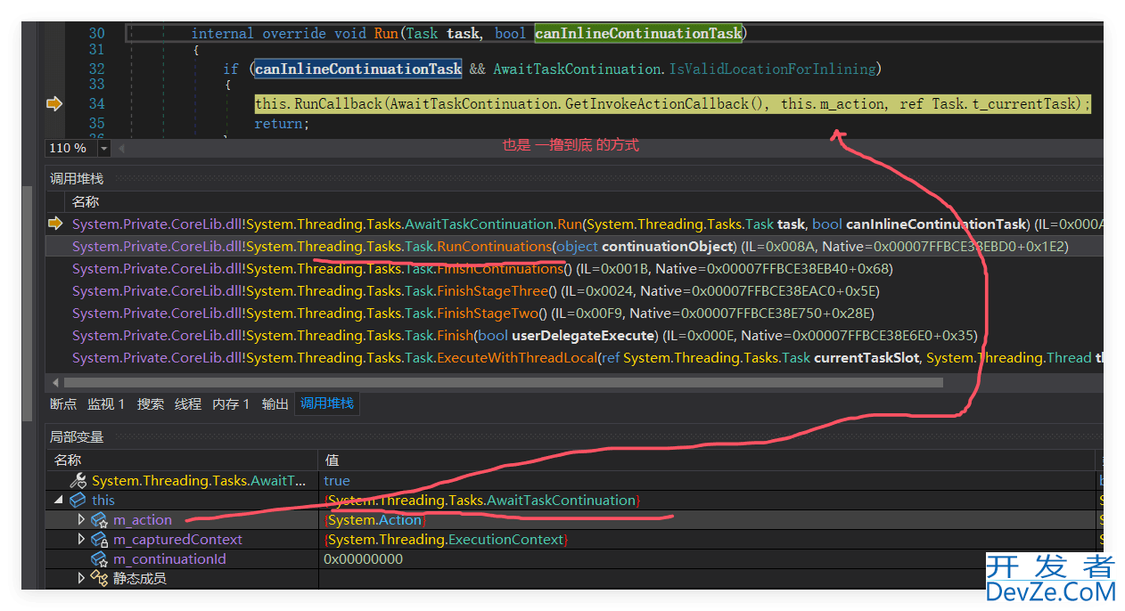Click this.m_action in the RunCallback line
Screen dimensions: 1125x611
[833, 104]
